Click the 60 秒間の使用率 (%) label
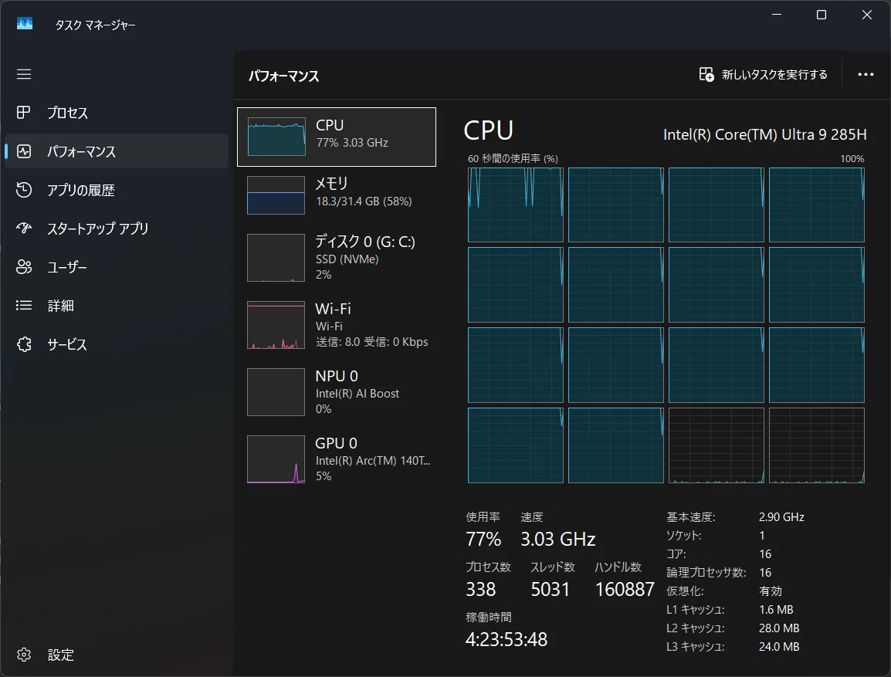The image size is (891, 677). [x=513, y=158]
